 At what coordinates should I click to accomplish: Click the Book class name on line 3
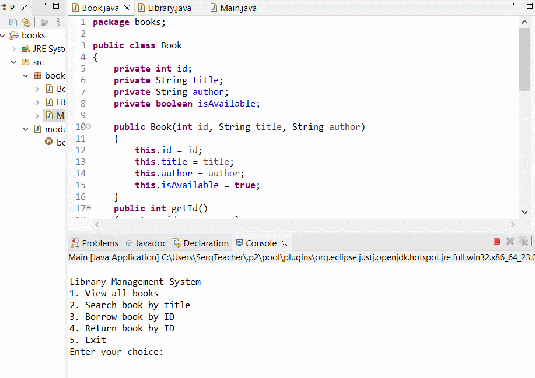click(x=172, y=45)
